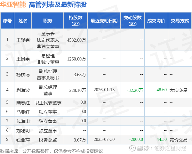Select the 序号 column header

(7, 20)
